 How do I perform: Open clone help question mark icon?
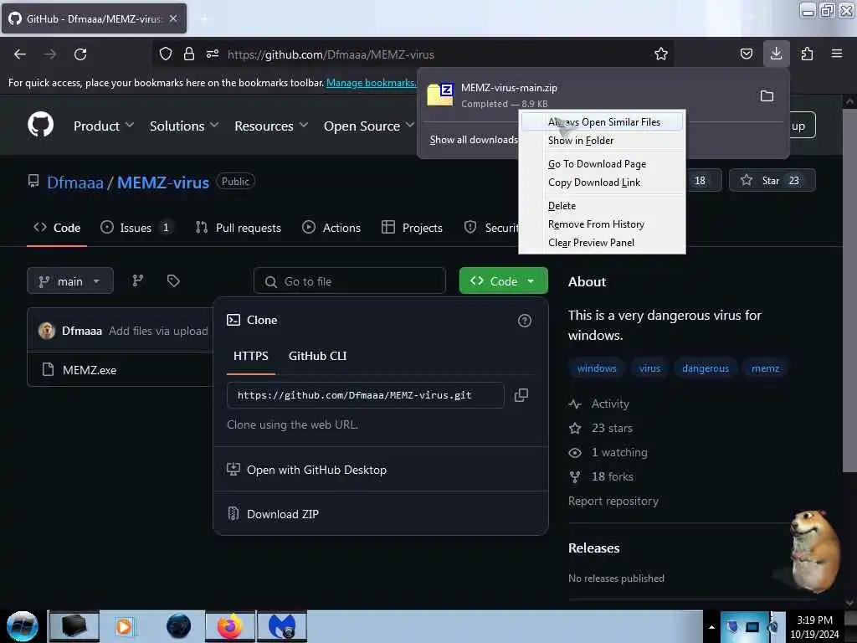coord(524,321)
